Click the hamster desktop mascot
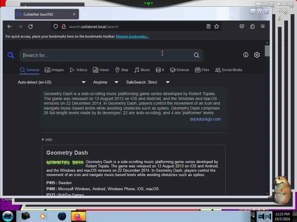The image size is (297, 222). click(282, 190)
